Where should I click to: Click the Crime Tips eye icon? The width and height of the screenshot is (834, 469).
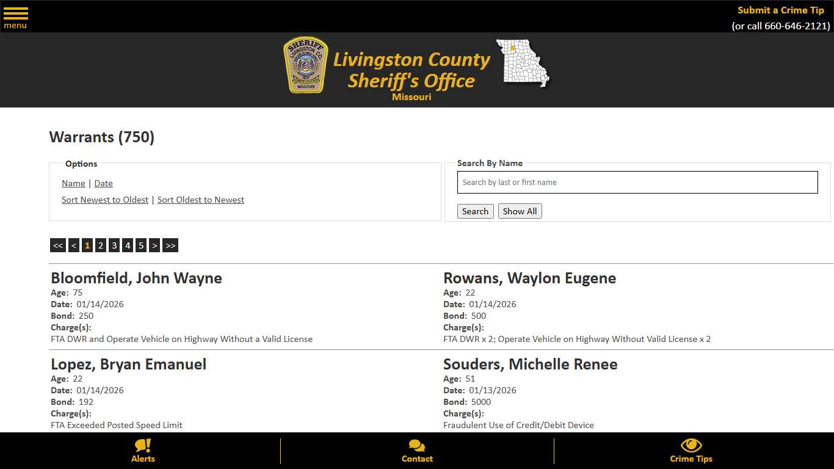point(691,446)
